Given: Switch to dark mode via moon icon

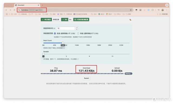Looking at the screenshot, I should 131,20.
